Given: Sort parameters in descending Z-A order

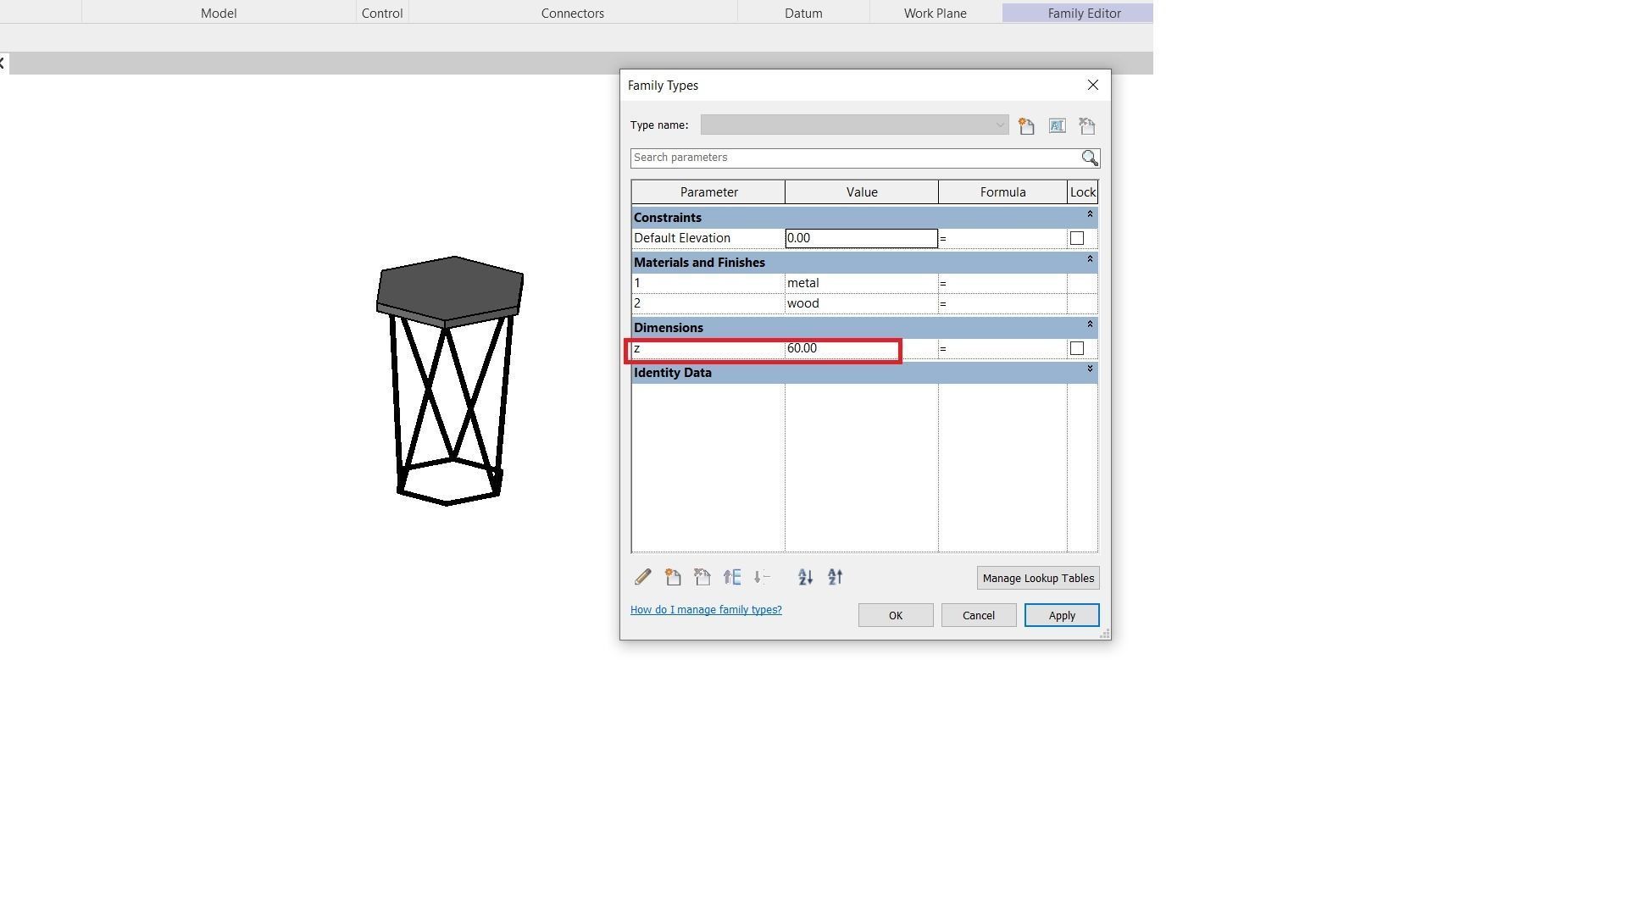Looking at the screenshot, I should click(x=835, y=578).
